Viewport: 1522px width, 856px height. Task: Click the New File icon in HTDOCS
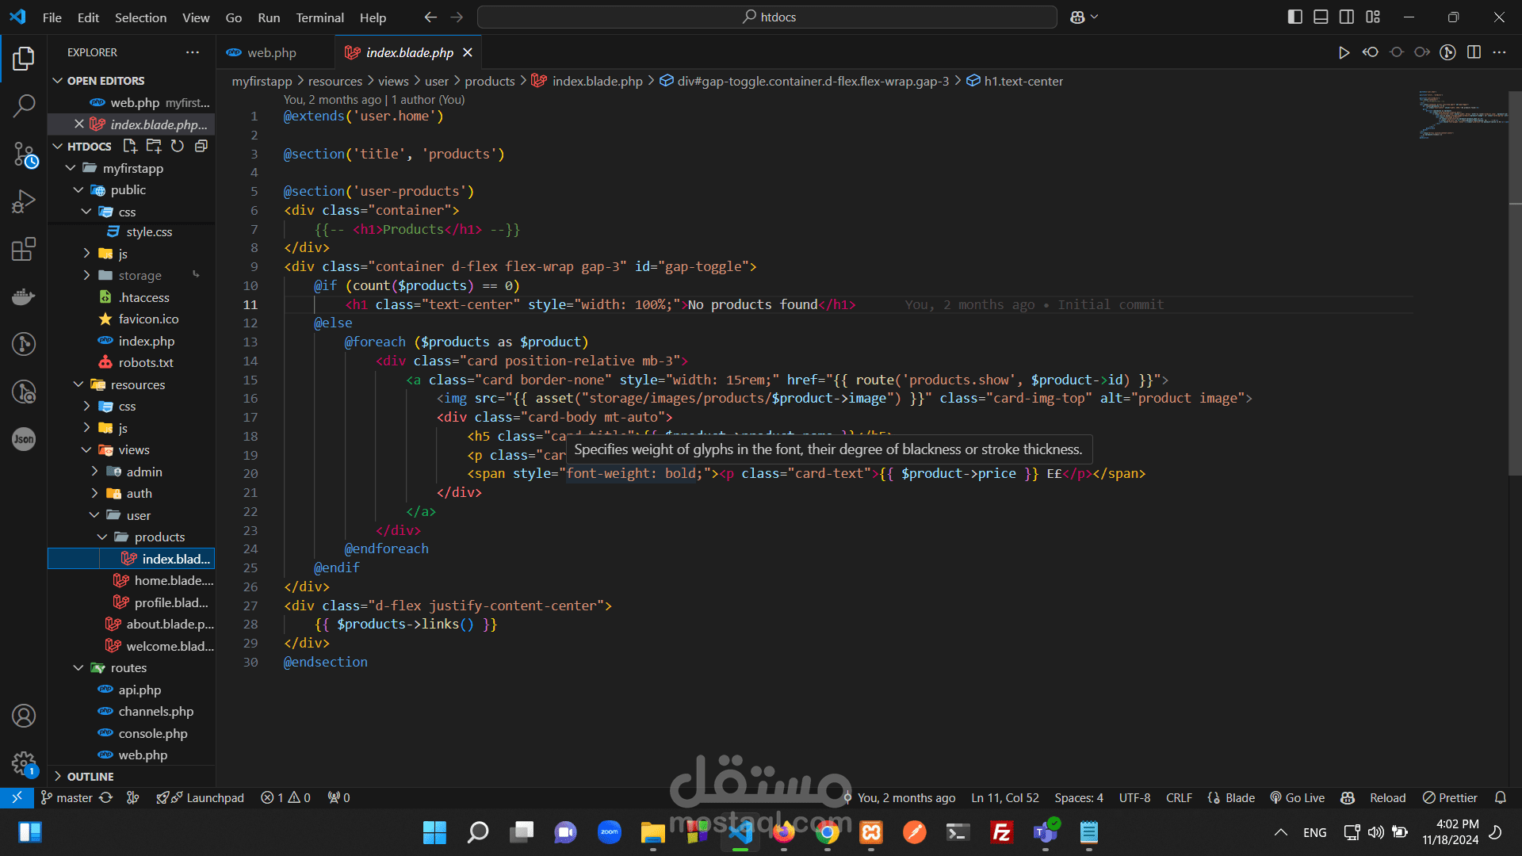(130, 146)
